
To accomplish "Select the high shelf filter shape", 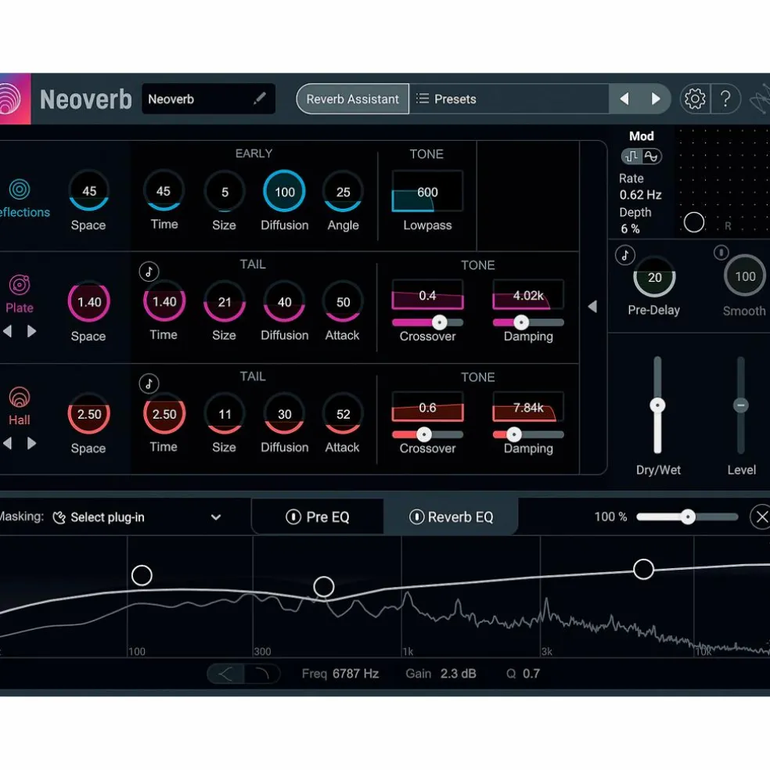I will click(x=262, y=674).
